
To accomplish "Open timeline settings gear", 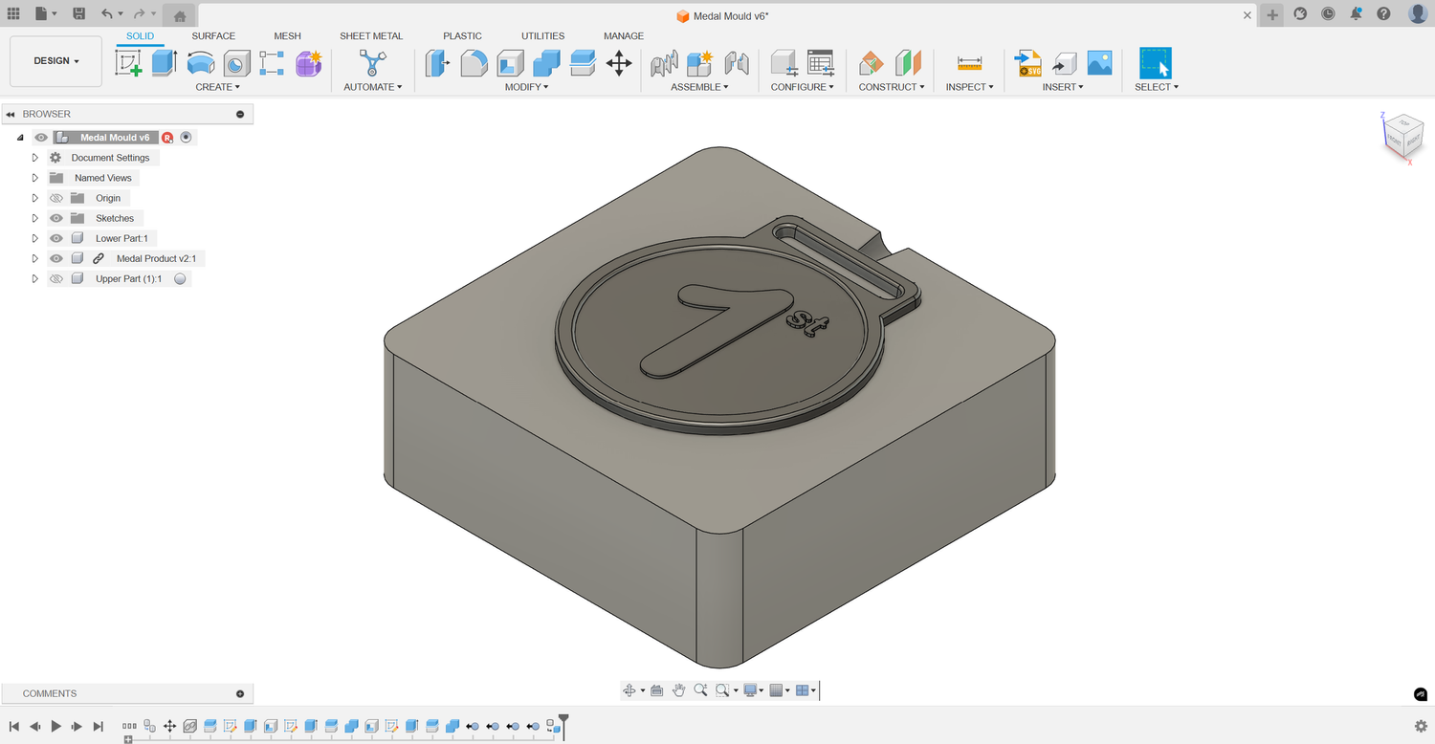I will pyautogui.click(x=1421, y=727).
